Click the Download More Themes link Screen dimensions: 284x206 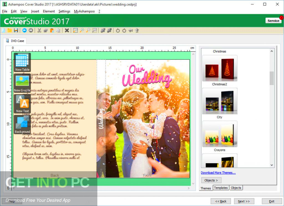pyautogui.click(x=218, y=173)
